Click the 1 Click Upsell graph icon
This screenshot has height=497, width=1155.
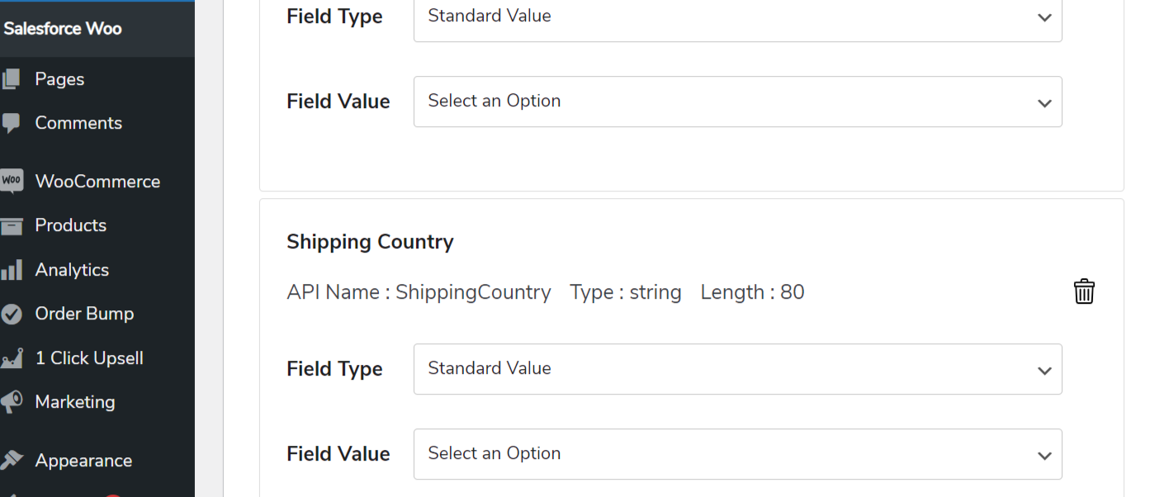11,358
